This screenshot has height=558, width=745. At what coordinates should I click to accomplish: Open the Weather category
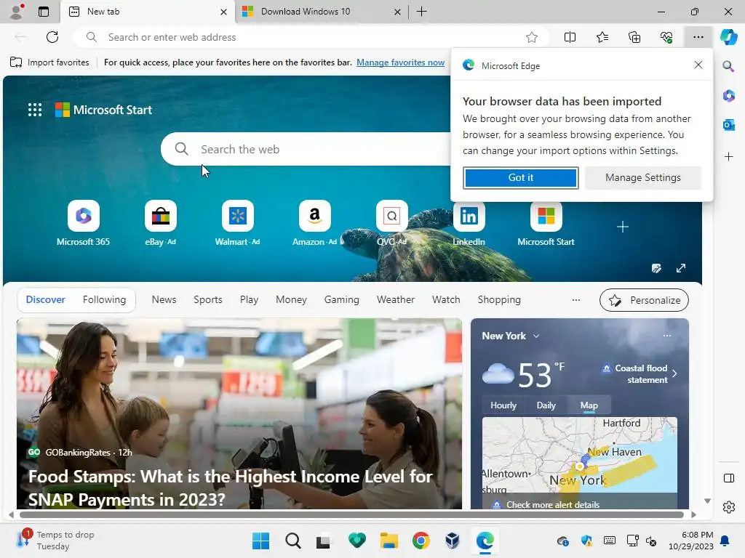pos(396,300)
